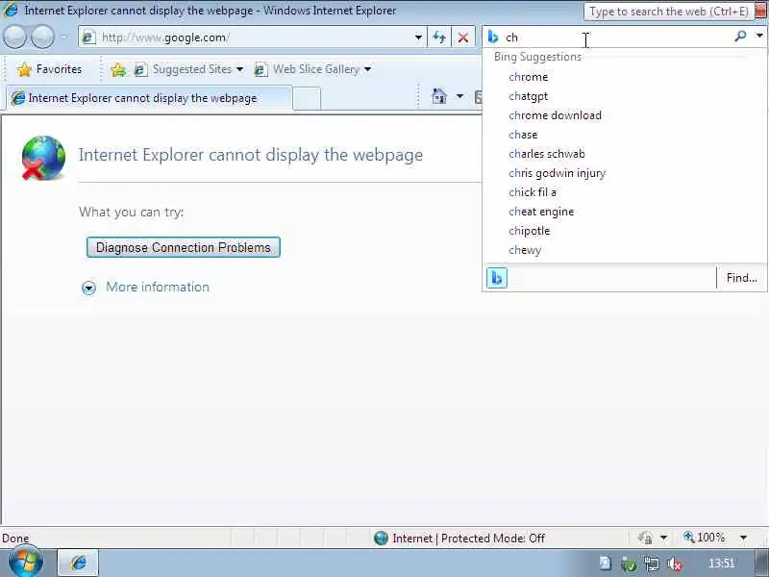Select the 'chick fil a' suggestion
The height and width of the screenshot is (577, 769).
624,192
